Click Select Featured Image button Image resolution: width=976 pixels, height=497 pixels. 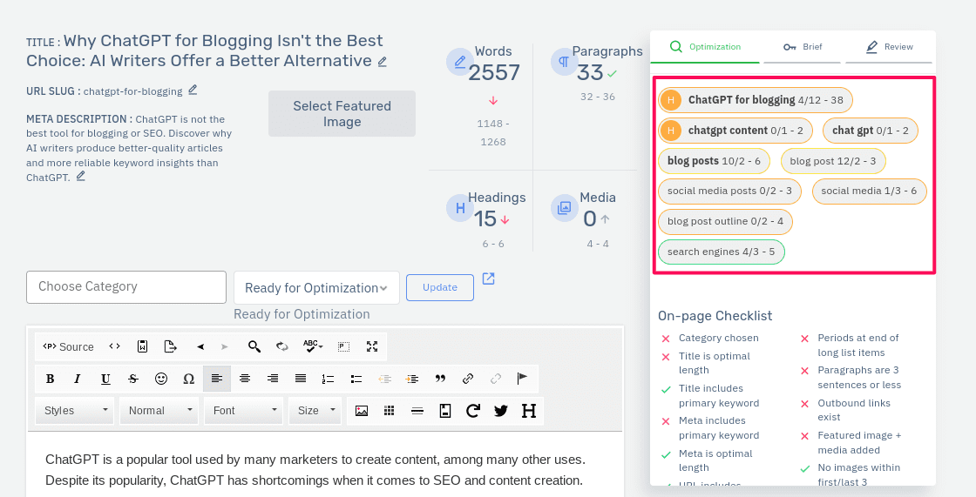342,114
